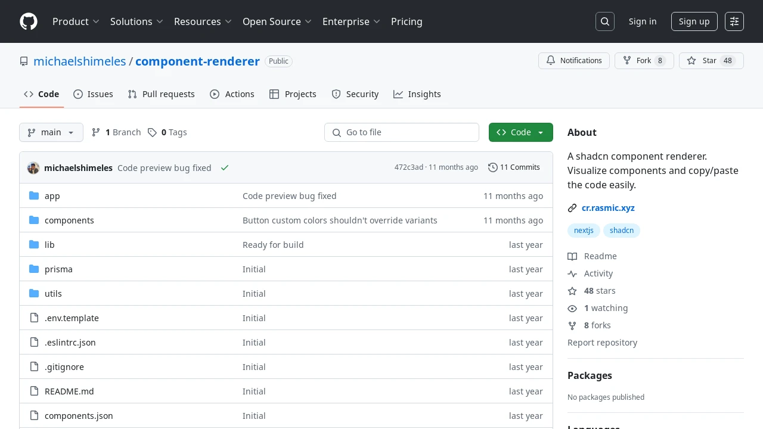Switch to the Actions tab

(232, 94)
